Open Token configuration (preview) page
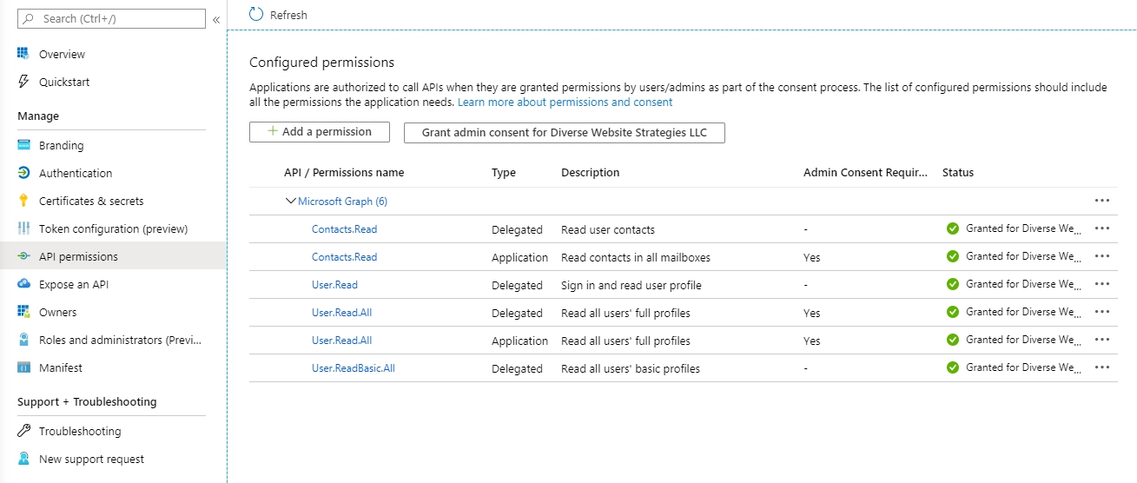 click(113, 228)
